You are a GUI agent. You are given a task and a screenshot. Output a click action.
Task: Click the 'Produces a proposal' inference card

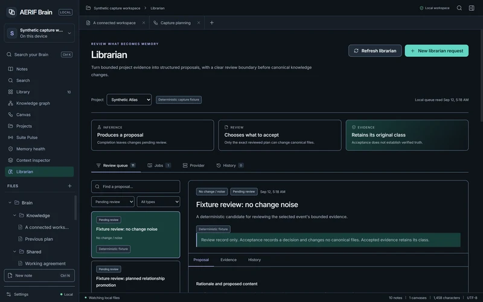click(153, 135)
